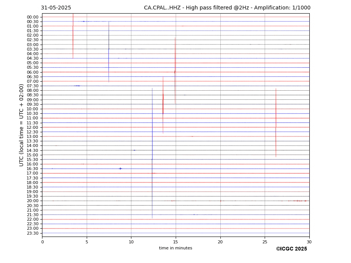
Task: Select the 21:30 time row label
Action: [x=33, y=215]
